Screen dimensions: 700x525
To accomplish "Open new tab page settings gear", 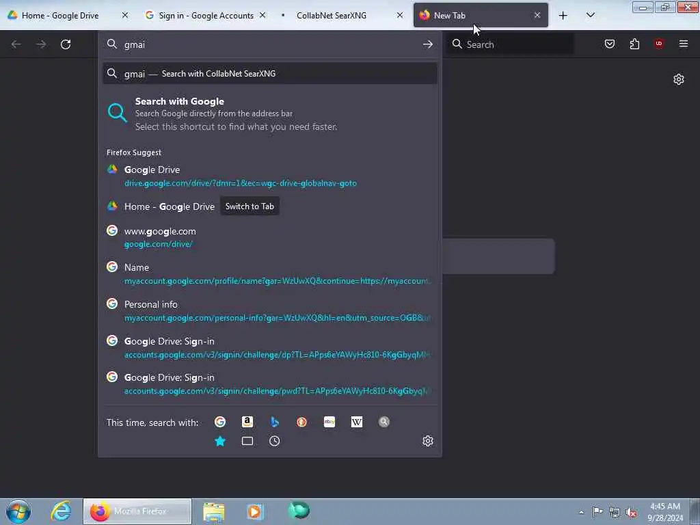I will click(x=679, y=79).
